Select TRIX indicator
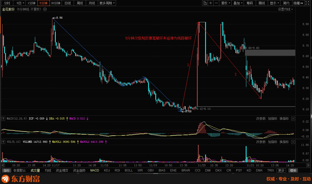The width and height of the screenshot is (312, 184). pyautogui.click(x=271, y=170)
